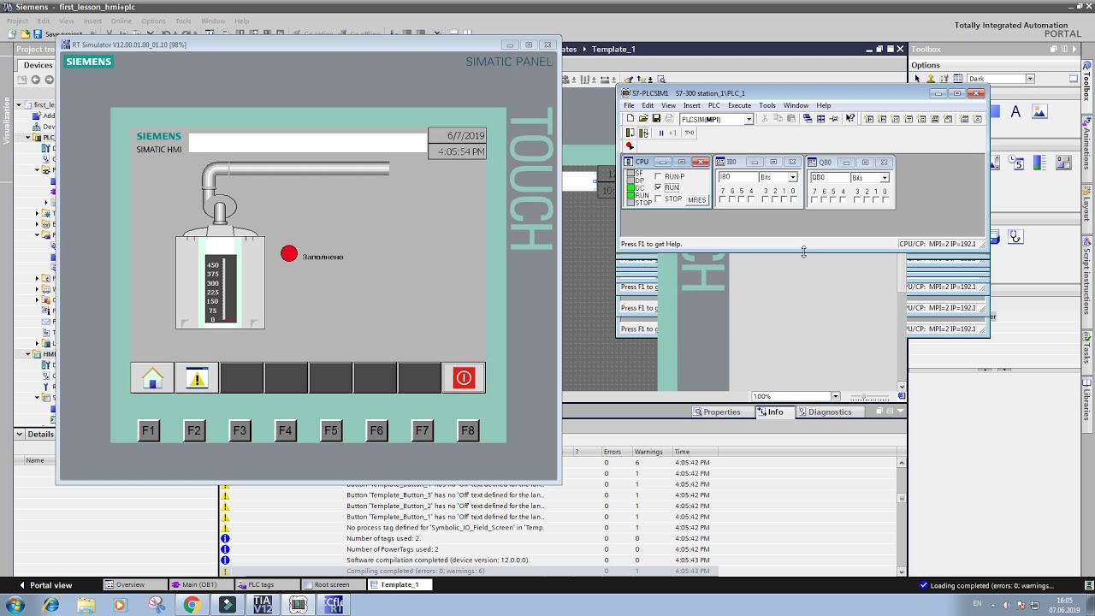Click inside the IB0 address input field
The height and width of the screenshot is (616, 1095).
737,177
